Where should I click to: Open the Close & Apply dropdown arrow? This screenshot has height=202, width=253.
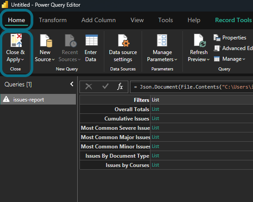click(x=23, y=60)
